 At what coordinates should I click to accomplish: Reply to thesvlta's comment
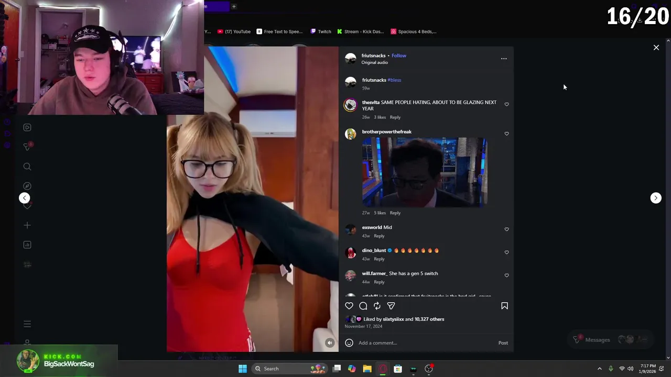(395, 117)
